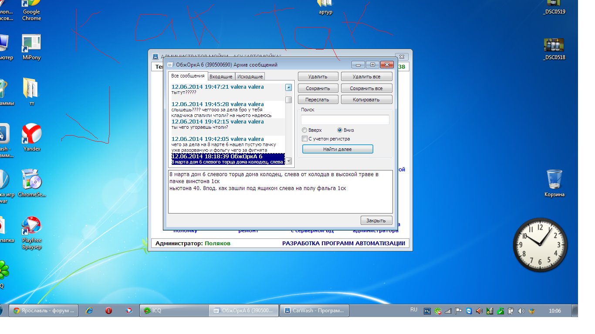The width and height of the screenshot is (595, 334).
Task: Open the TeamViewer tray icon
Action: coord(469,311)
